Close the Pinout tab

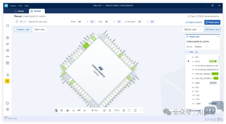43,11
